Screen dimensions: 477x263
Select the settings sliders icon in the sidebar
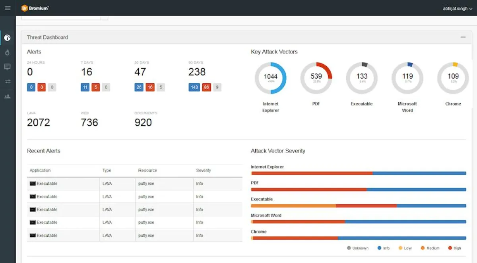7,81
